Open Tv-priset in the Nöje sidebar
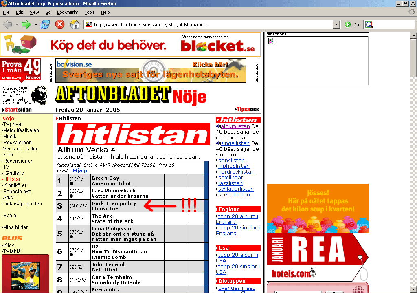Screen dimensions: 417x293 pos(12,124)
